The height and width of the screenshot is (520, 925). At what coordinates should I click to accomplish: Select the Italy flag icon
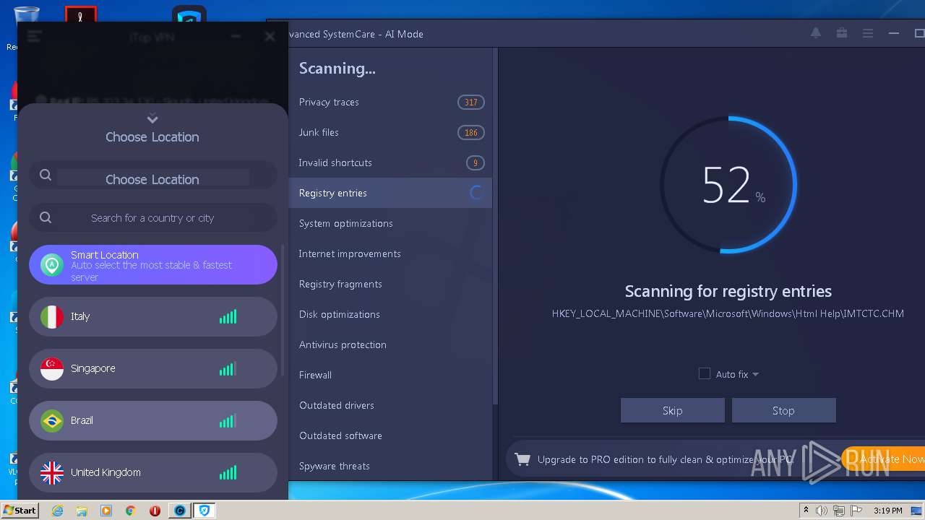click(52, 316)
